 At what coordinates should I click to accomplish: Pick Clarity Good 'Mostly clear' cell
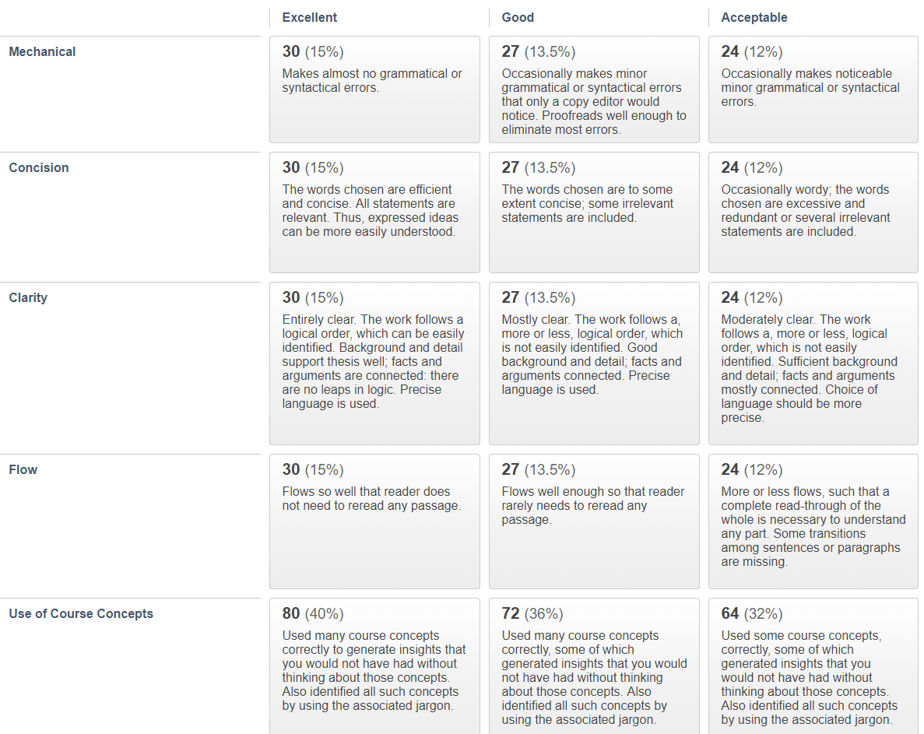594,363
